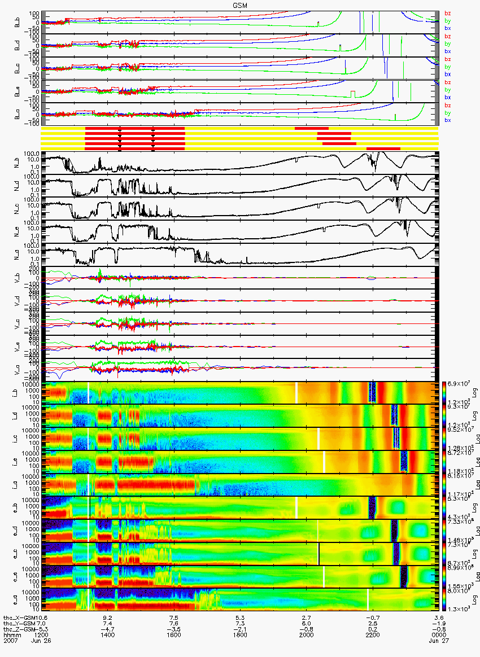Click the thc_Y-GSM row label

[x=19, y=624]
